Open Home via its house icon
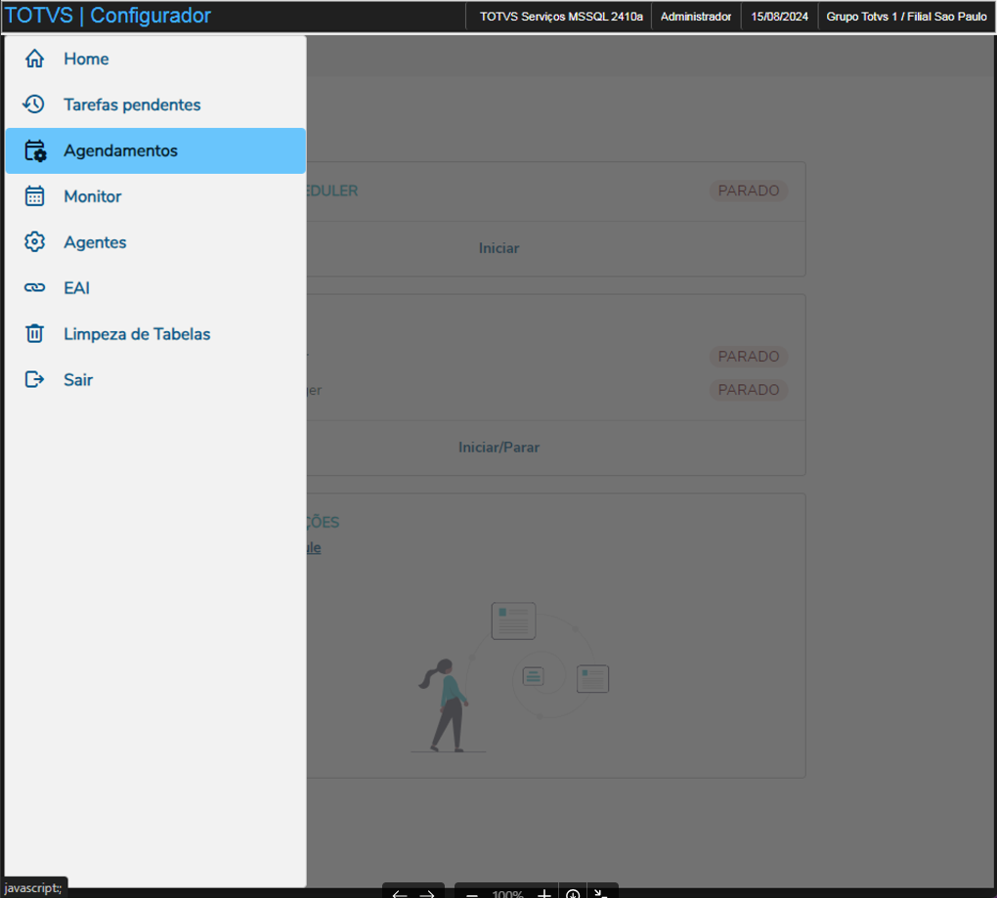The width and height of the screenshot is (997, 898). (x=34, y=59)
